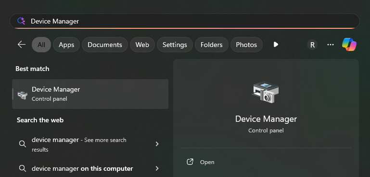
Task: Show more filter tabs with play arrow
Action: pos(276,45)
